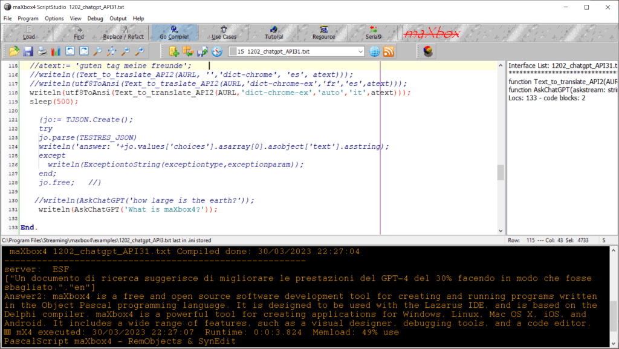The image size is (619, 349).
Task: Click the compass icon in toolbar
Action: (x=218, y=51)
